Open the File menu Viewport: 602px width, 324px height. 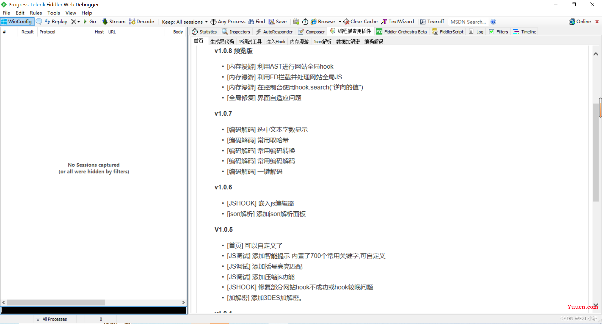(6, 13)
